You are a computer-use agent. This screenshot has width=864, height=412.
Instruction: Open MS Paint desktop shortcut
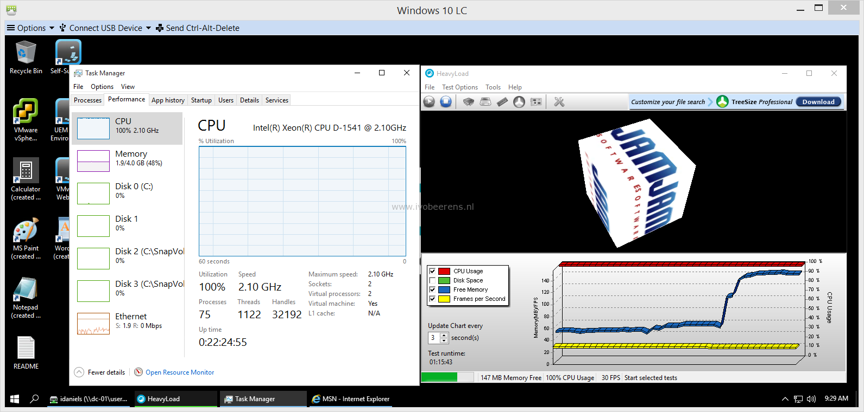point(26,239)
